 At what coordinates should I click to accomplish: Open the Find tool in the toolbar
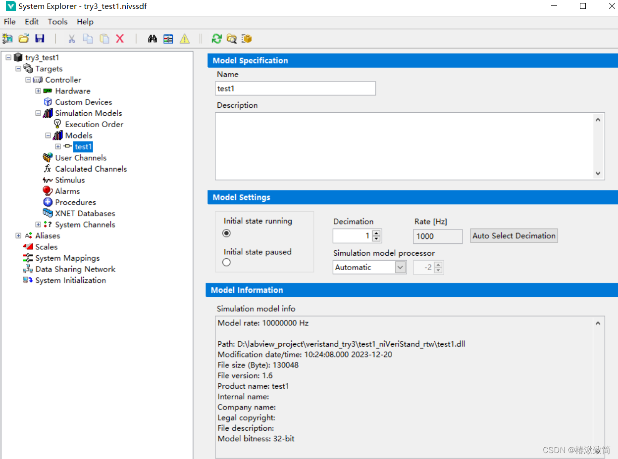pyautogui.click(x=153, y=38)
